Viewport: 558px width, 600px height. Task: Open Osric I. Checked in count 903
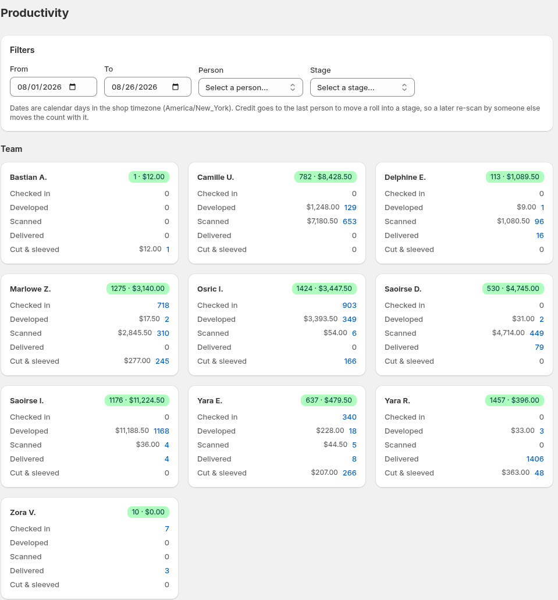tap(350, 306)
